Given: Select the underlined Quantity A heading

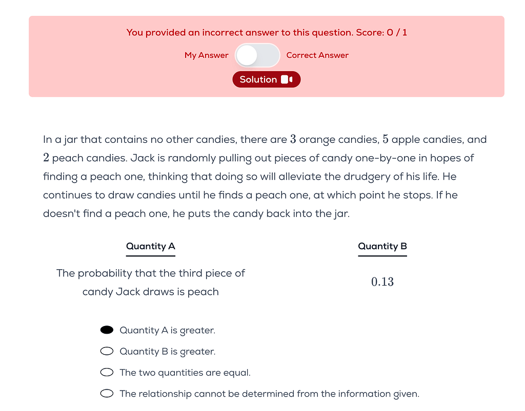Looking at the screenshot, I should coord(150,246).
